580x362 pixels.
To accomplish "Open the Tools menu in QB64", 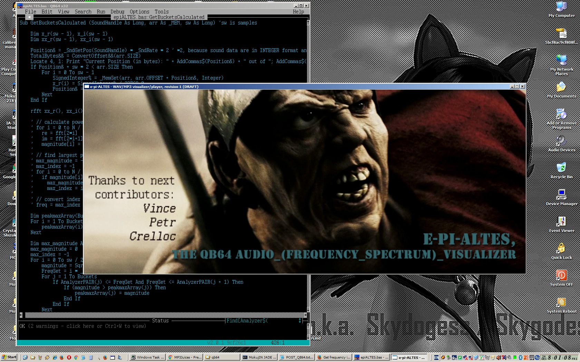I will click(162, 12).
